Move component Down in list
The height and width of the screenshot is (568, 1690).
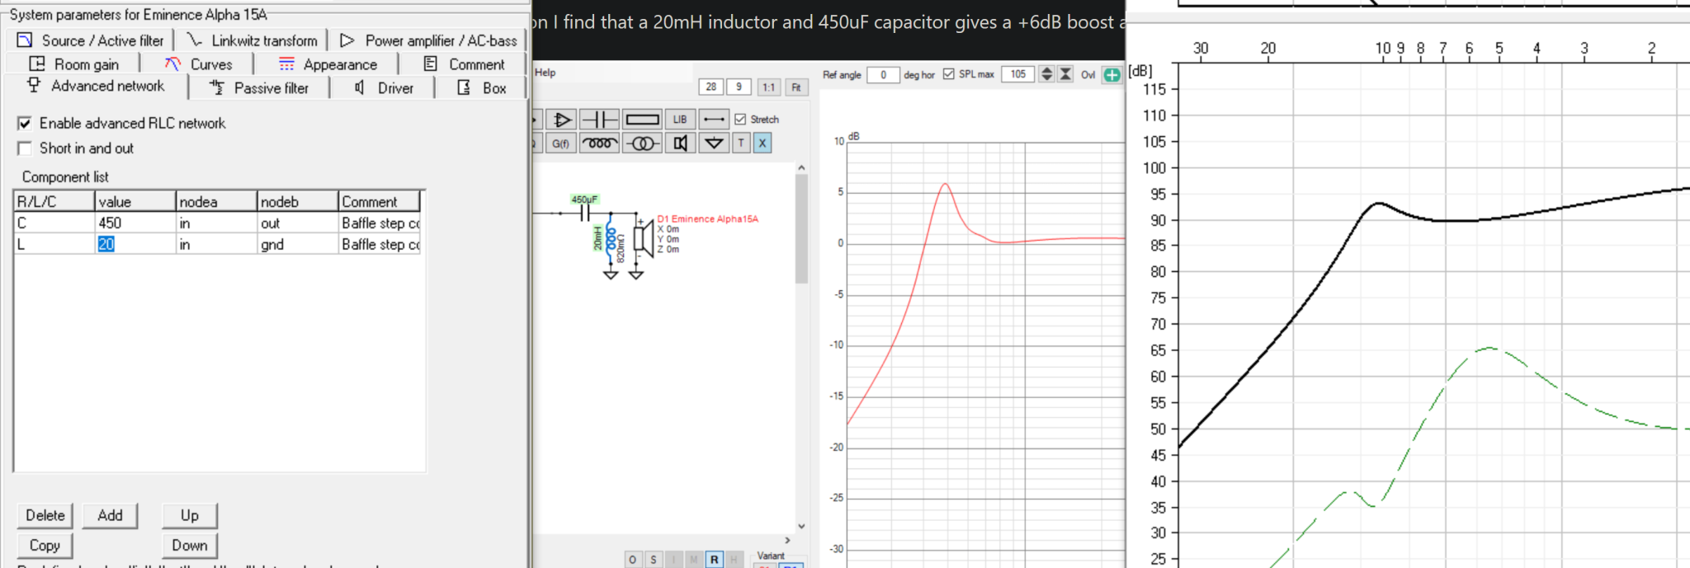coord(190,545)
